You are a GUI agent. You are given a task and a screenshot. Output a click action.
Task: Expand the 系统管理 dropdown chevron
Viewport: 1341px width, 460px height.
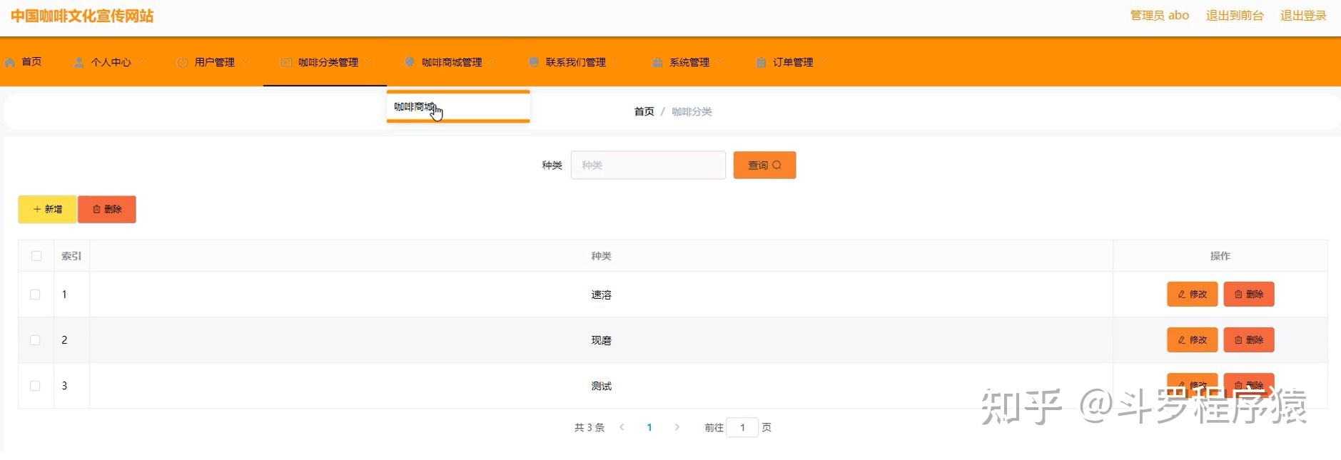click(719, 63)
